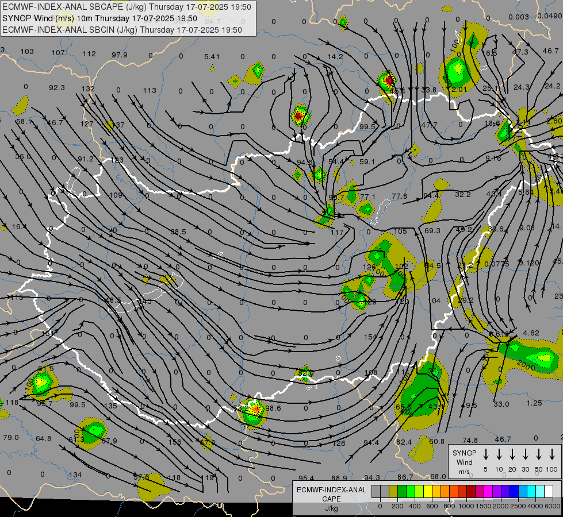
Task: Pick the dark green CAPE legend swatch
Action: tap(401, 492)
